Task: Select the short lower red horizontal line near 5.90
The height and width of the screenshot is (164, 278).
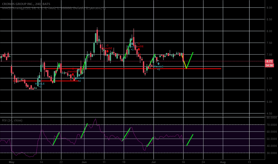Action: [46, 81]
